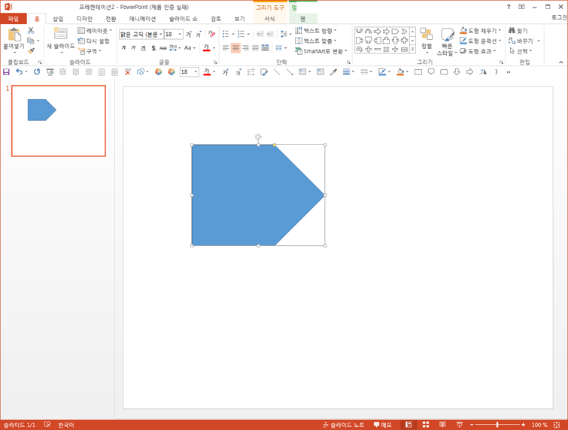Switch to reading view icon in status bar
This screenshot has height=430, width=568.
(x=442, y=425)
